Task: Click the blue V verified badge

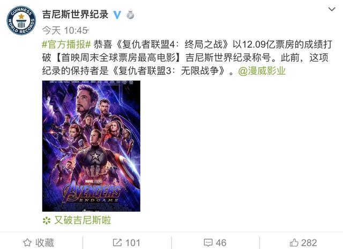Action: 117,15
